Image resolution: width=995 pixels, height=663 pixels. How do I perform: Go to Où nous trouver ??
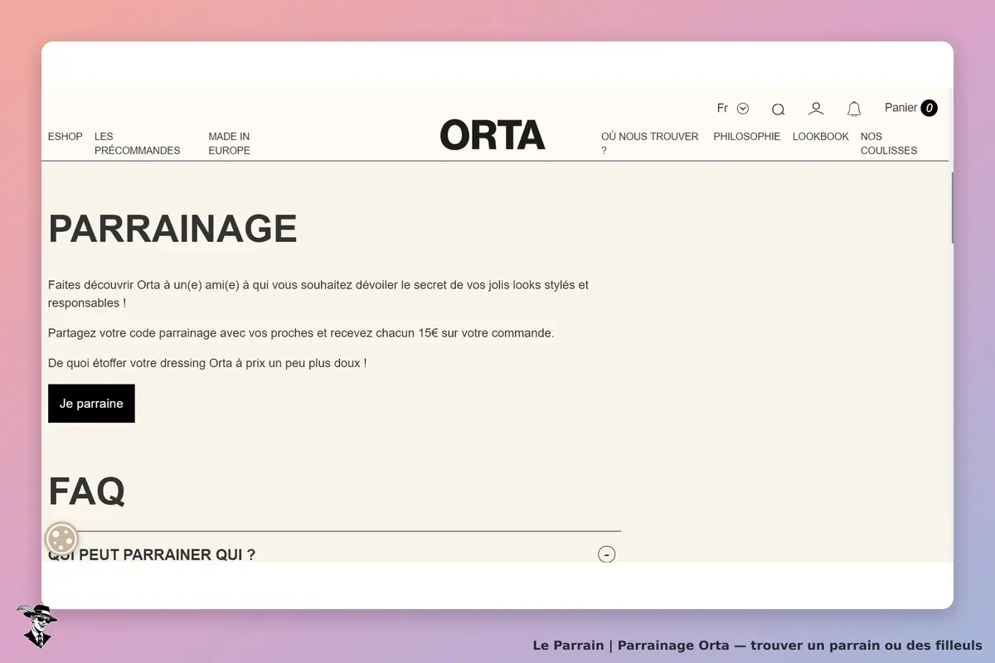(x=650, y=143)
